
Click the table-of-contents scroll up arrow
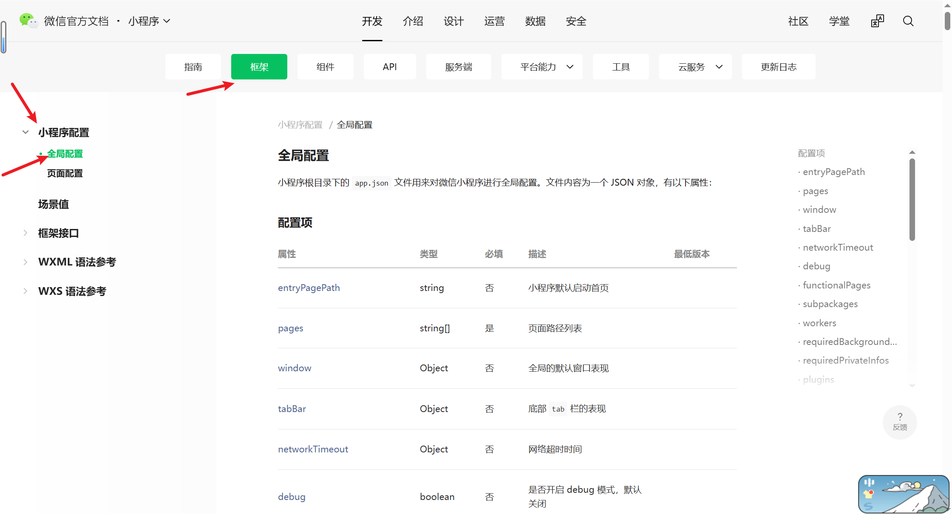pos(912,152)
